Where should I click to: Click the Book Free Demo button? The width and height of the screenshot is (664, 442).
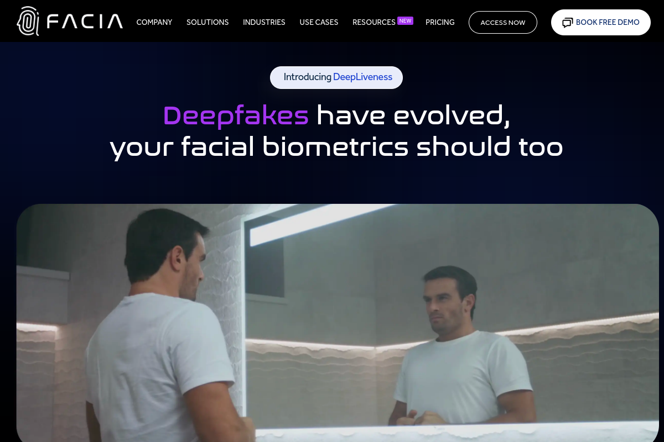tap(601, 23)
